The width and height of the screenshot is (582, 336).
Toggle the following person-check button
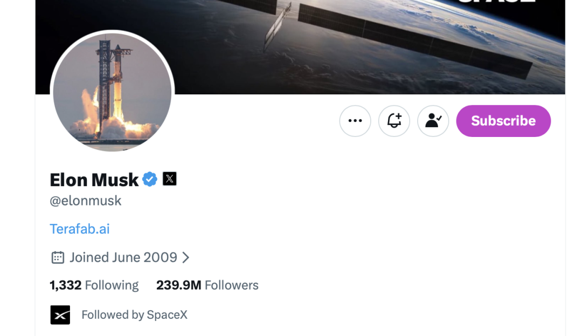(x=433, y=121)
